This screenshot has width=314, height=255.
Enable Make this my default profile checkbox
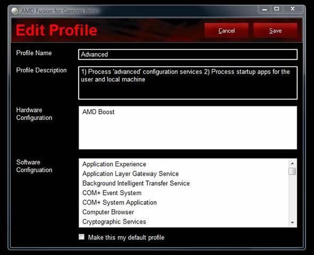point(81,237)
